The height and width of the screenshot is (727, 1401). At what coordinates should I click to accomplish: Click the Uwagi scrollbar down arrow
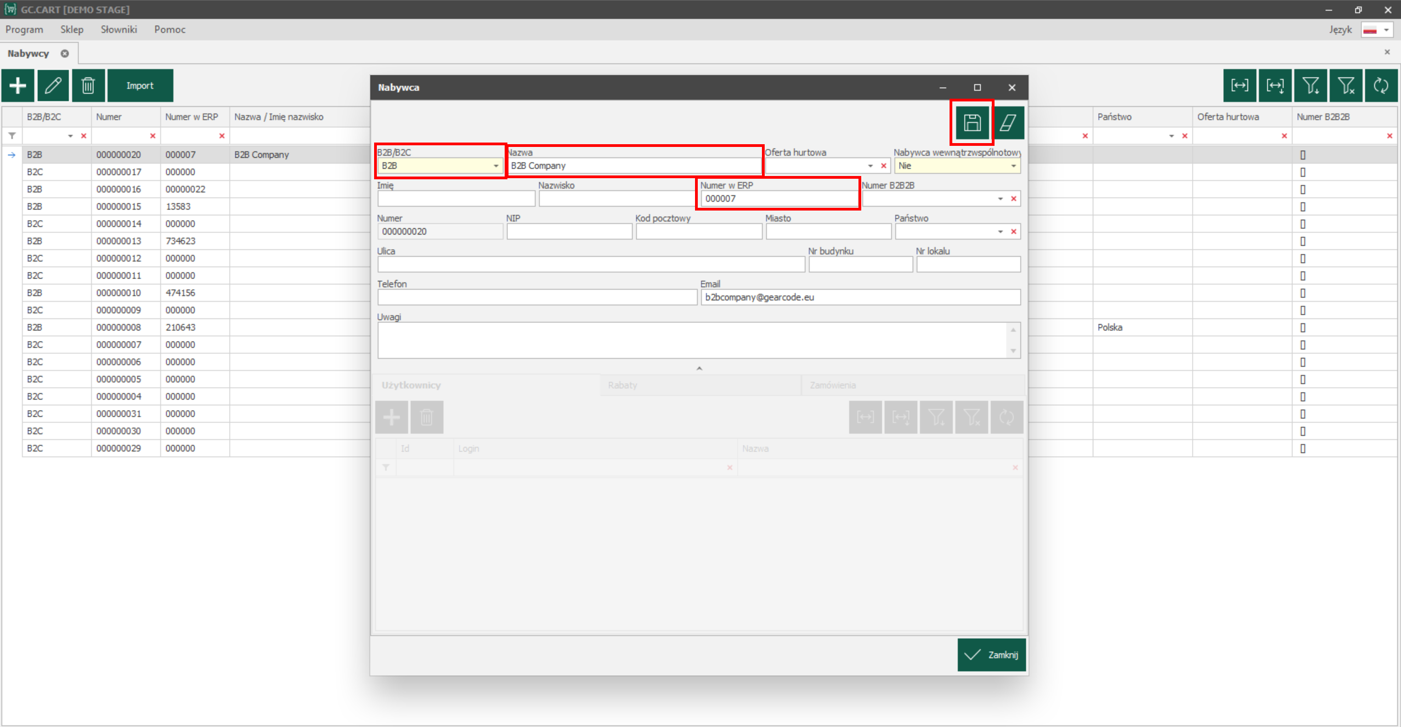[x=1013, y=351]
